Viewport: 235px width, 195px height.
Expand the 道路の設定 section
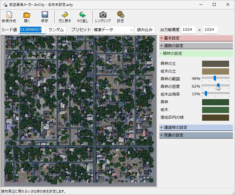(x=196, y=46)
